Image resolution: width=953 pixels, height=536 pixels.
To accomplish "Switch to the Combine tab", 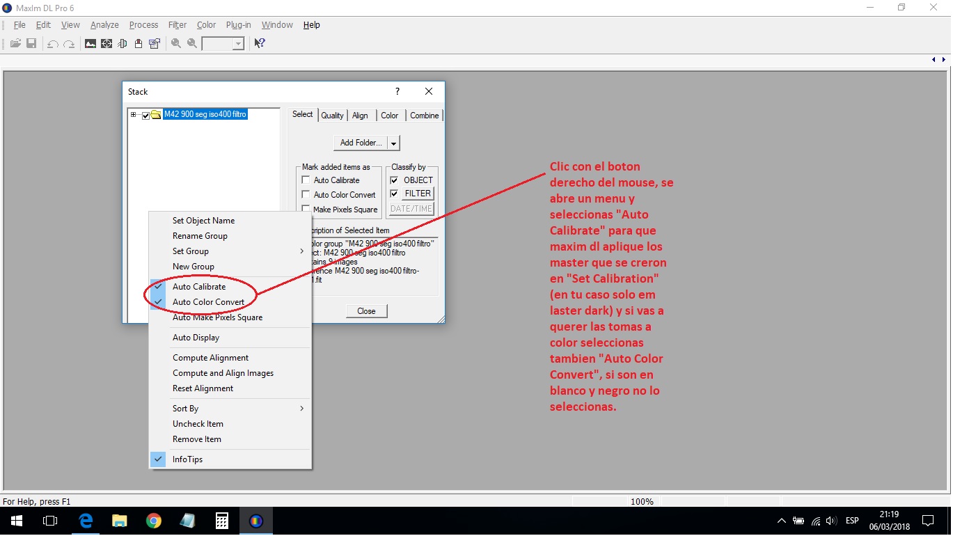I will point(424,116).
